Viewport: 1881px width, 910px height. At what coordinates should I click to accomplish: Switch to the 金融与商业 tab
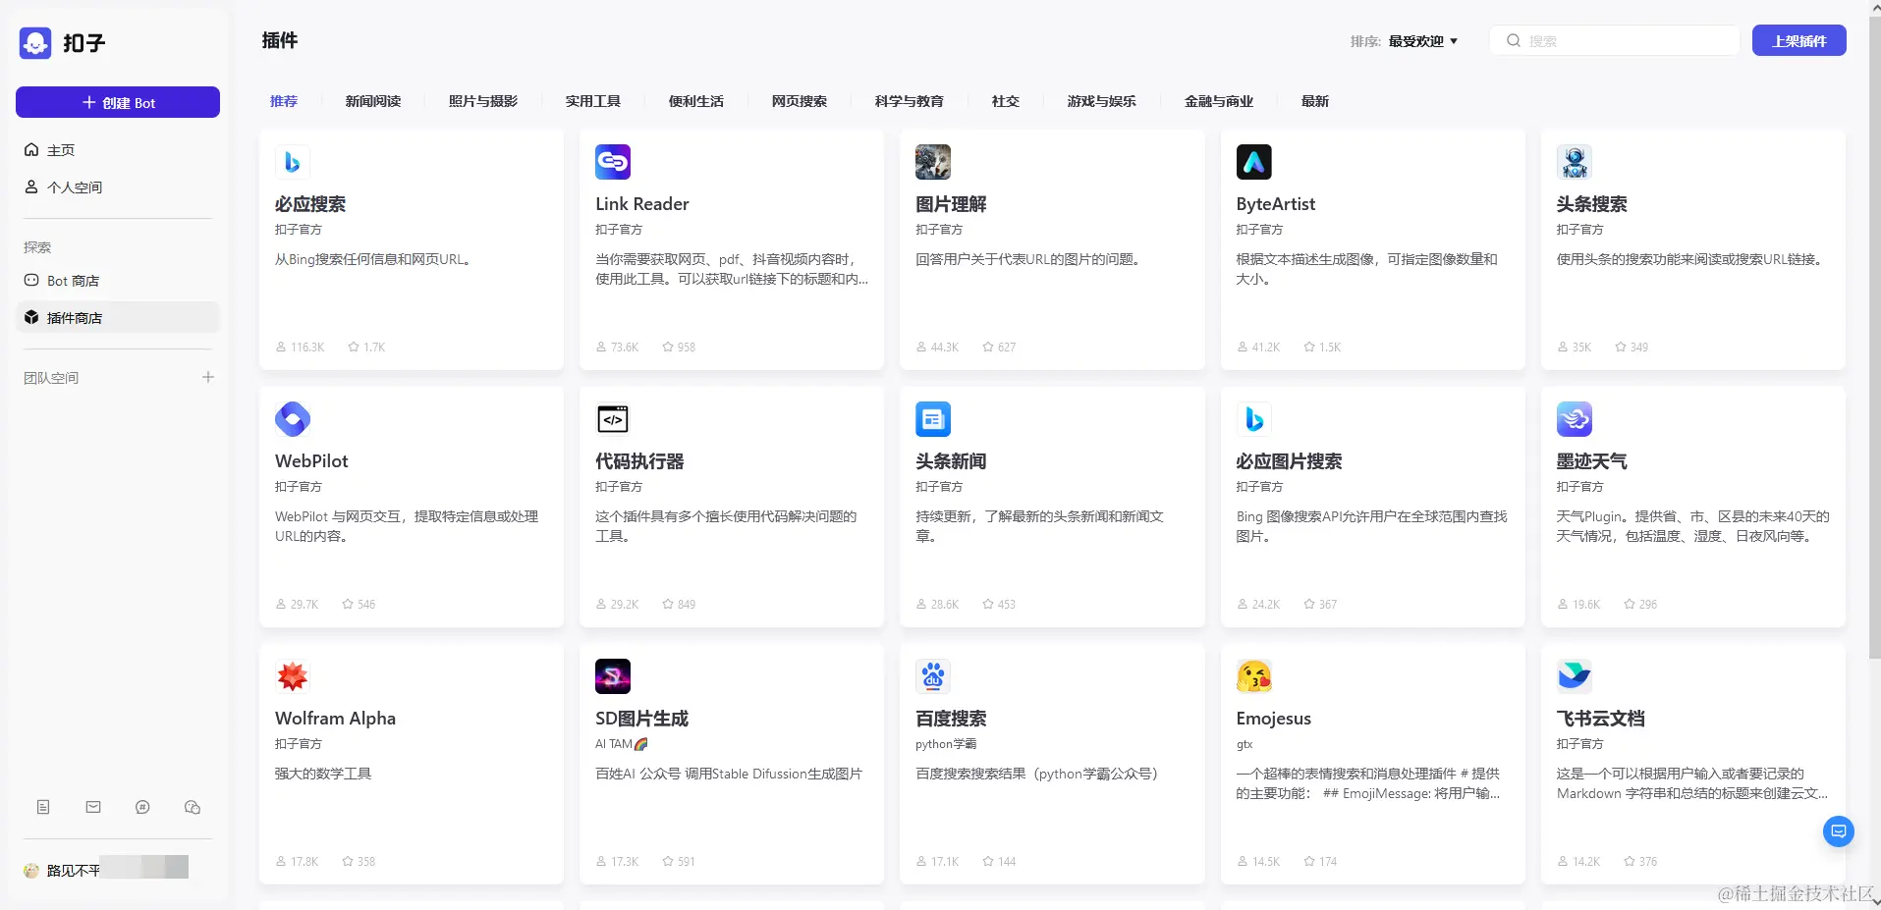point(1219,101)
